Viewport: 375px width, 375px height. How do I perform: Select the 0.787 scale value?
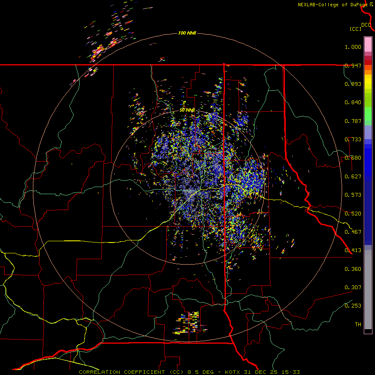[x=353, y=121]
